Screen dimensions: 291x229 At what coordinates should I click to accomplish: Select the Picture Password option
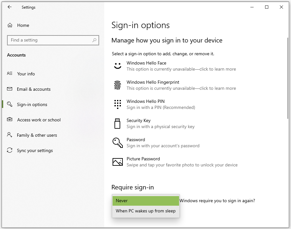click(x=175, y=162)
